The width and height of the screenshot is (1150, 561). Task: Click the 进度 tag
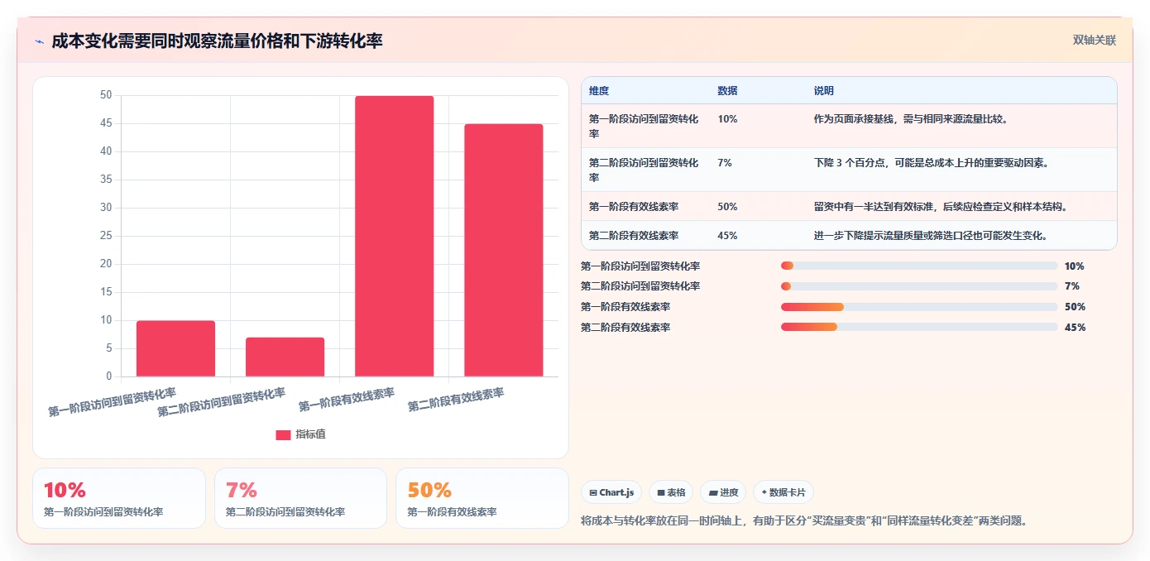tap(723, 492)
